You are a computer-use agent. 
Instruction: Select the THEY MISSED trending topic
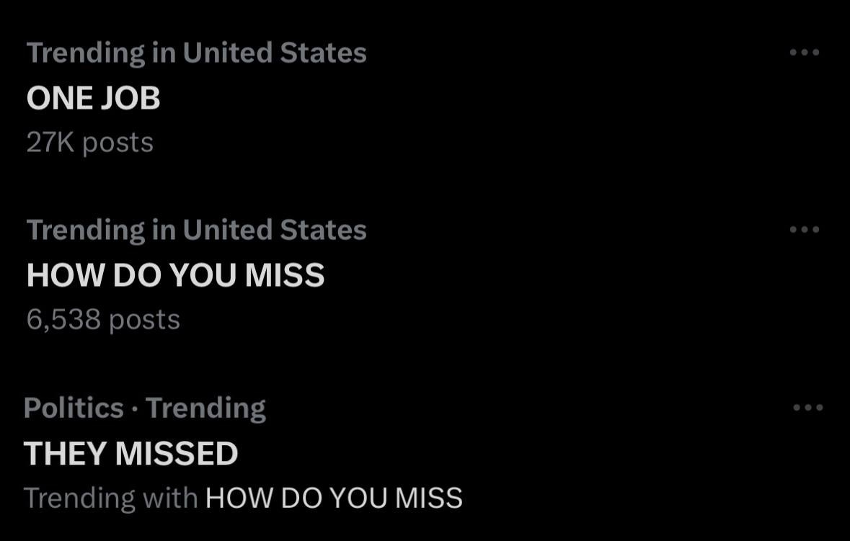[130, 454]
